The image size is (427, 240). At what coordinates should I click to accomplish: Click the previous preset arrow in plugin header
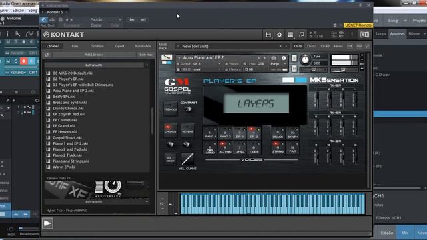[x=67, y=19]
